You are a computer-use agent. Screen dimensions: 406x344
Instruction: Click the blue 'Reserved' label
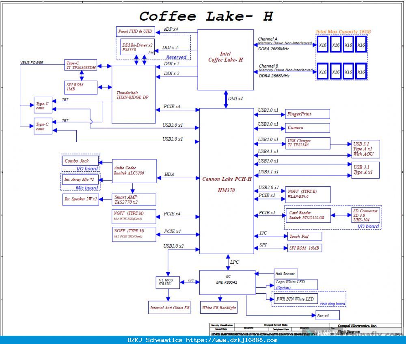pyautogui.click(x=176, y=57)
